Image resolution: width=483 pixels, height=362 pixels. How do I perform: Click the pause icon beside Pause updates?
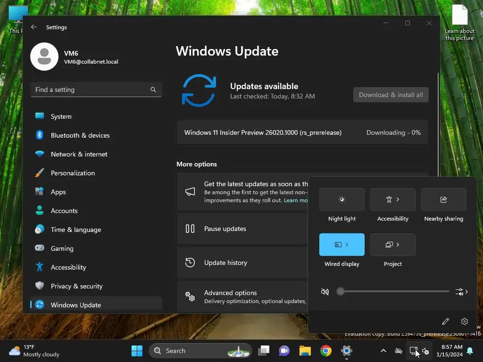click(x=190, y=229)
